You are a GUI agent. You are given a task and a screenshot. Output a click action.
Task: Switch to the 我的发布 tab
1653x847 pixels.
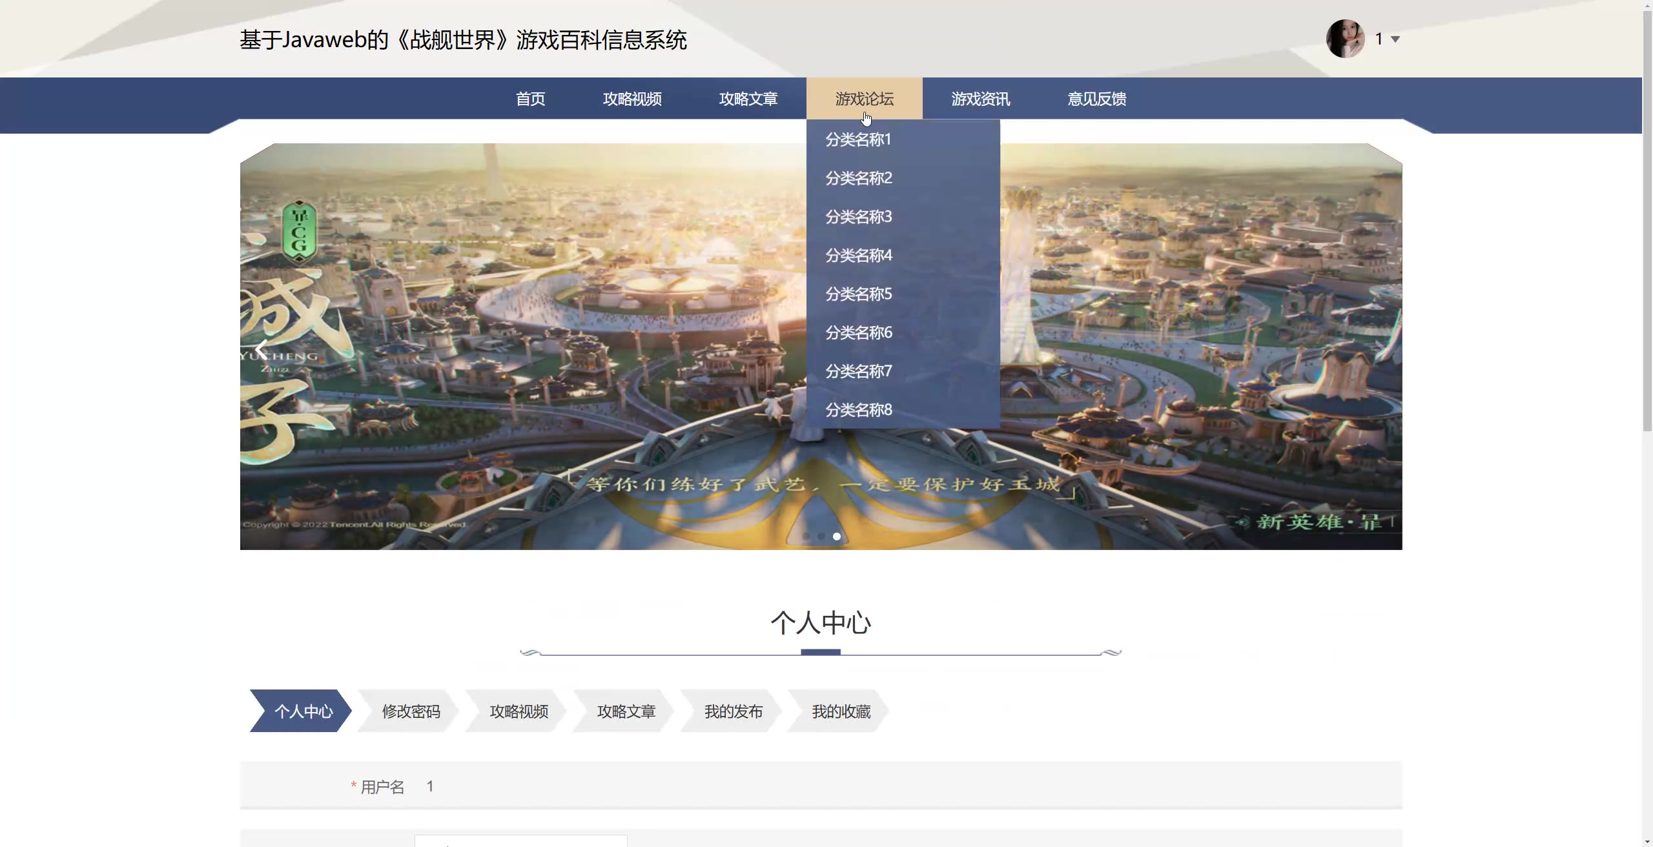coord(734,711)
